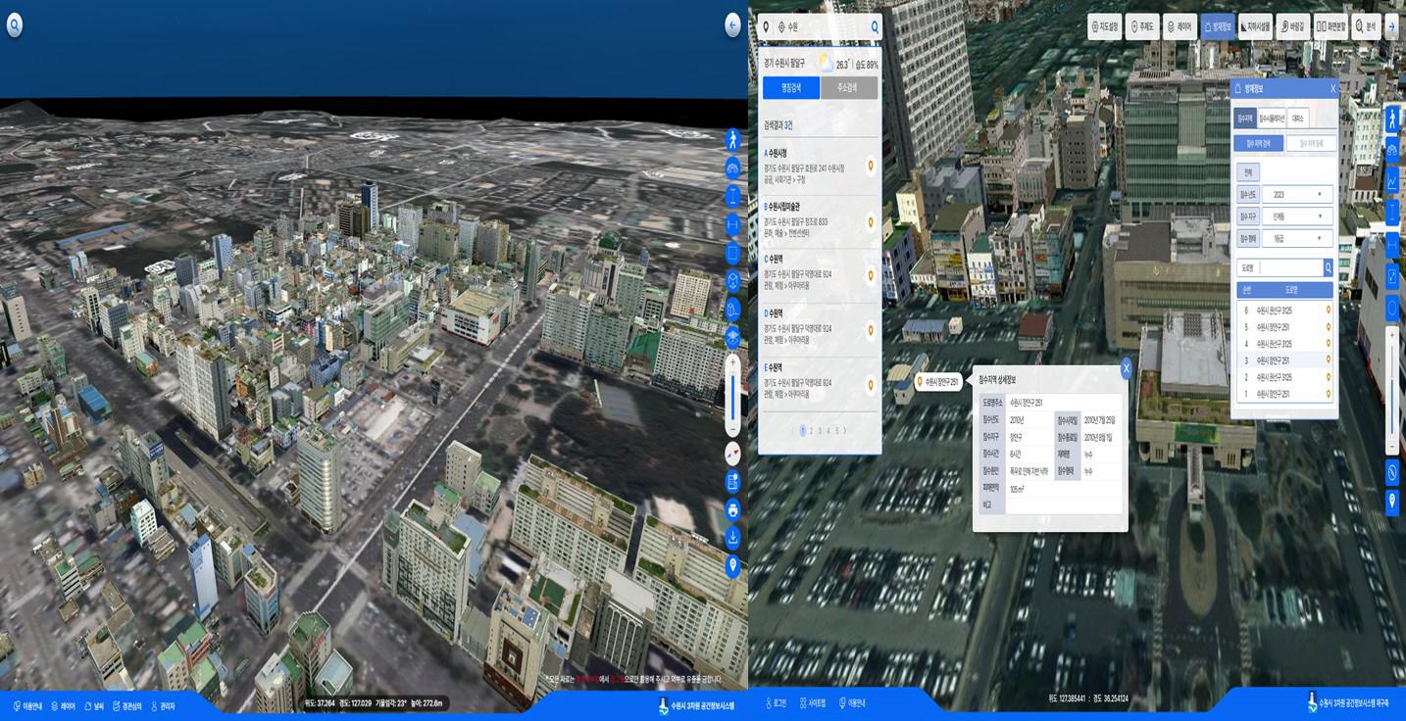1406x721 pixels.
Task: Close the 침수지역 상세정보 popup
Action: point(1126,368)
